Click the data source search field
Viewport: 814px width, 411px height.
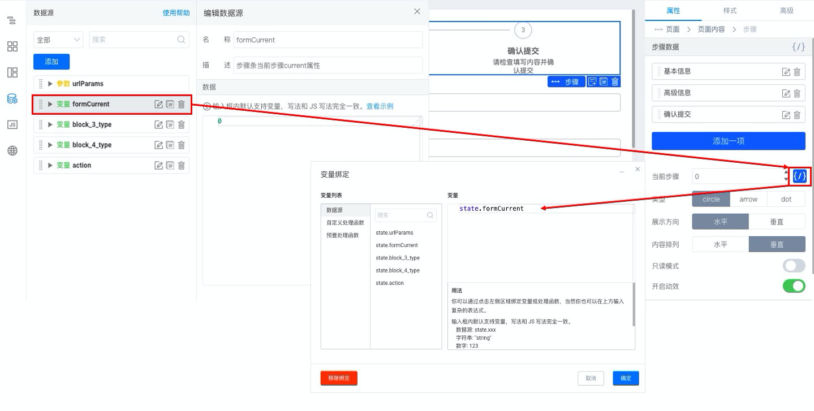134,40
